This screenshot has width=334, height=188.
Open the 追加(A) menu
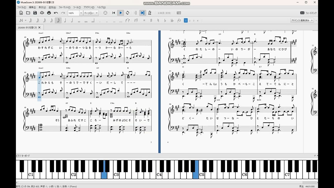point(52,7)
